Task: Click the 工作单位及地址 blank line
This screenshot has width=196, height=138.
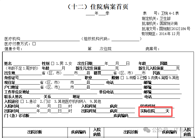Action: pos(63,92)
